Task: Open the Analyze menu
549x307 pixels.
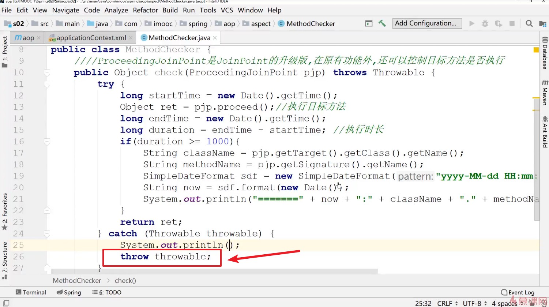Action: (x=116, y=10)
